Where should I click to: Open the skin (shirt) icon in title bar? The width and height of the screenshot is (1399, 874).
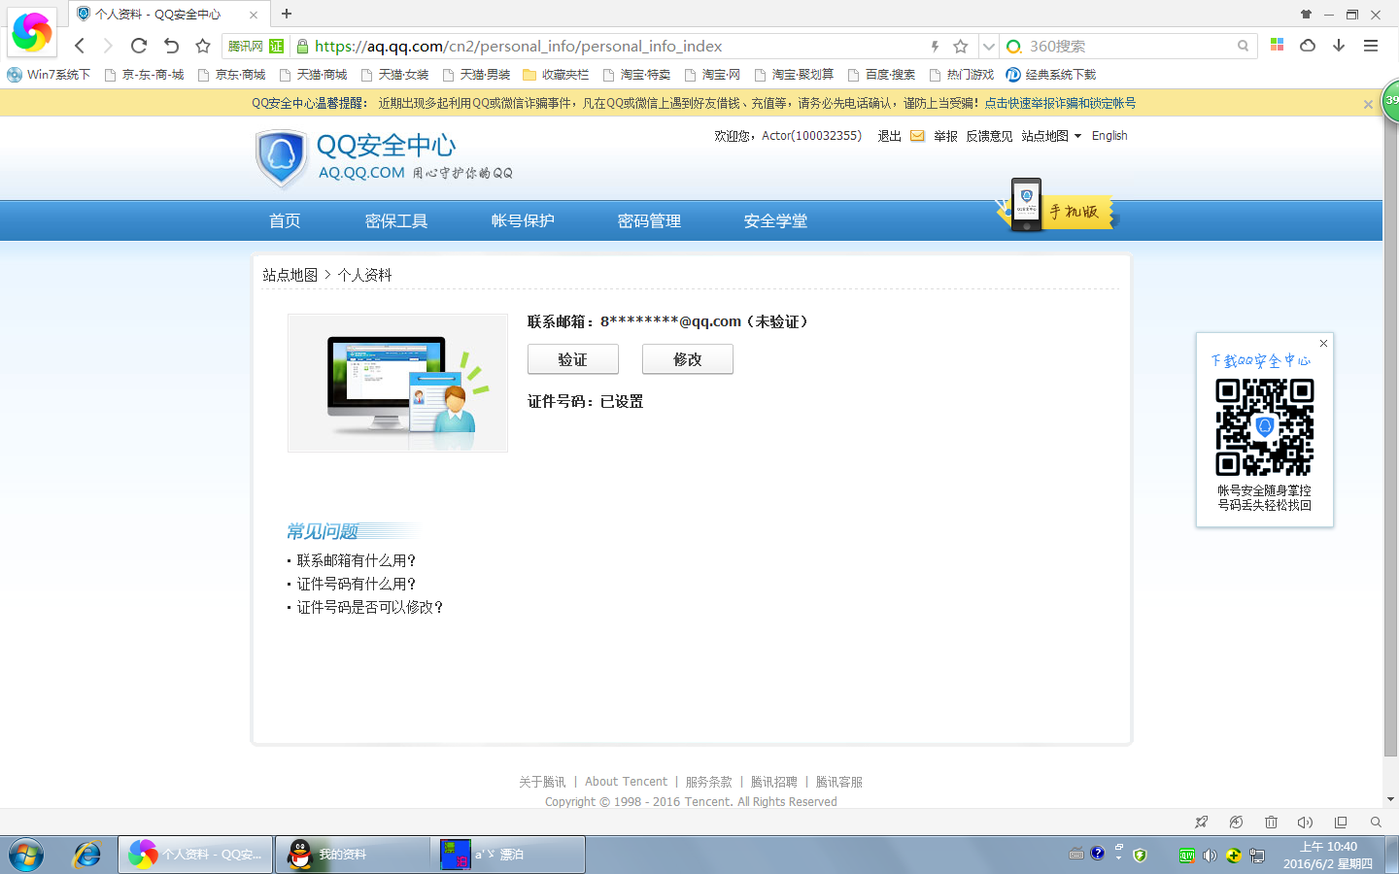(1306, 14)
